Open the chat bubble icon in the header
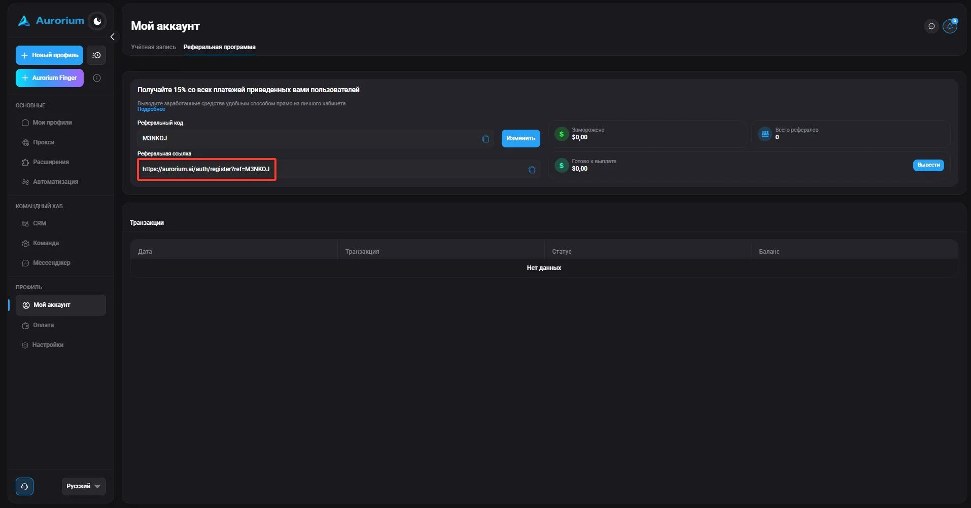 click(931, 26)
